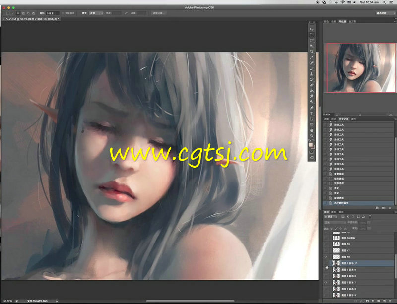Image resolution: width=397 pixels, height=304 pixels.
Task: Select the Zoom tool
Action: pyautogui.click(x=312, y=136)
